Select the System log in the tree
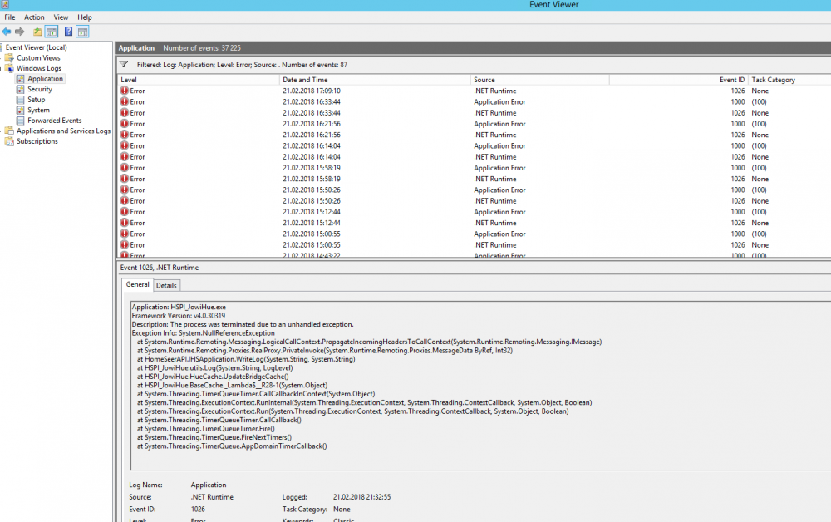The height and width of the screenshot is (522, 831). pyautogui.click(x=38, y=110)
